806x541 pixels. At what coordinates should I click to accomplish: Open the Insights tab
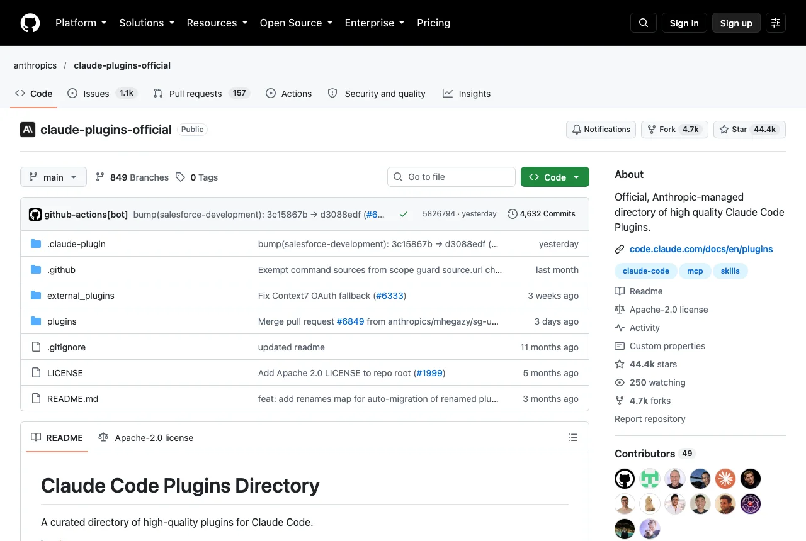click(467, 93)
